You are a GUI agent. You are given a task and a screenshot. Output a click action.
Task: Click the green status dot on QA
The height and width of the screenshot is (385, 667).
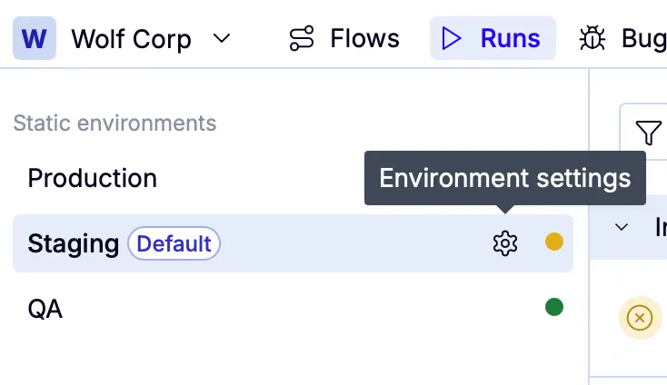coord(553,308)
